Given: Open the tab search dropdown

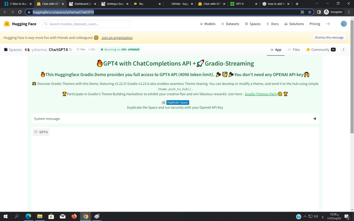Looking at the screenshot, I should tap(317, 3).
